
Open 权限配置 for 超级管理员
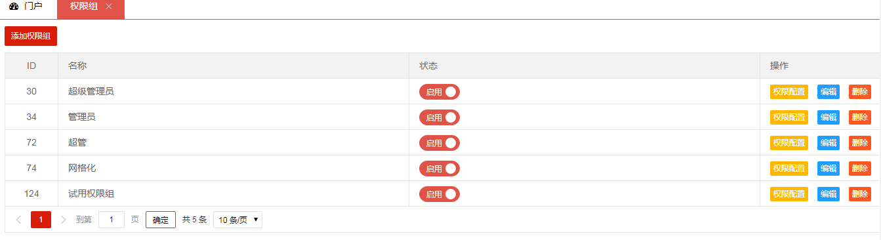(x=789, y=92)
